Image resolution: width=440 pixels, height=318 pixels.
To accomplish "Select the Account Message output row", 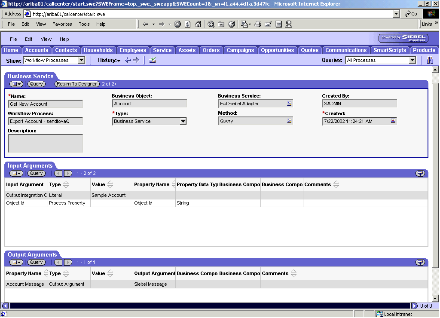I will coord(217,284).
